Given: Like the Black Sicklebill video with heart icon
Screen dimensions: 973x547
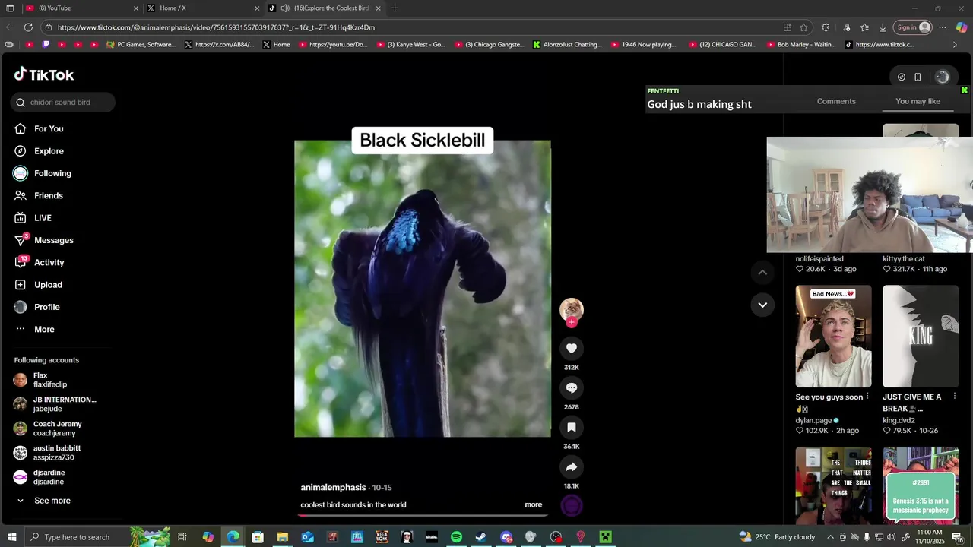Looking at the screenshot, I should (572, 349).
